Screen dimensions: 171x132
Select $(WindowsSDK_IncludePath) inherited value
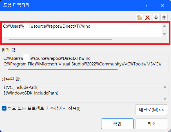31,93
